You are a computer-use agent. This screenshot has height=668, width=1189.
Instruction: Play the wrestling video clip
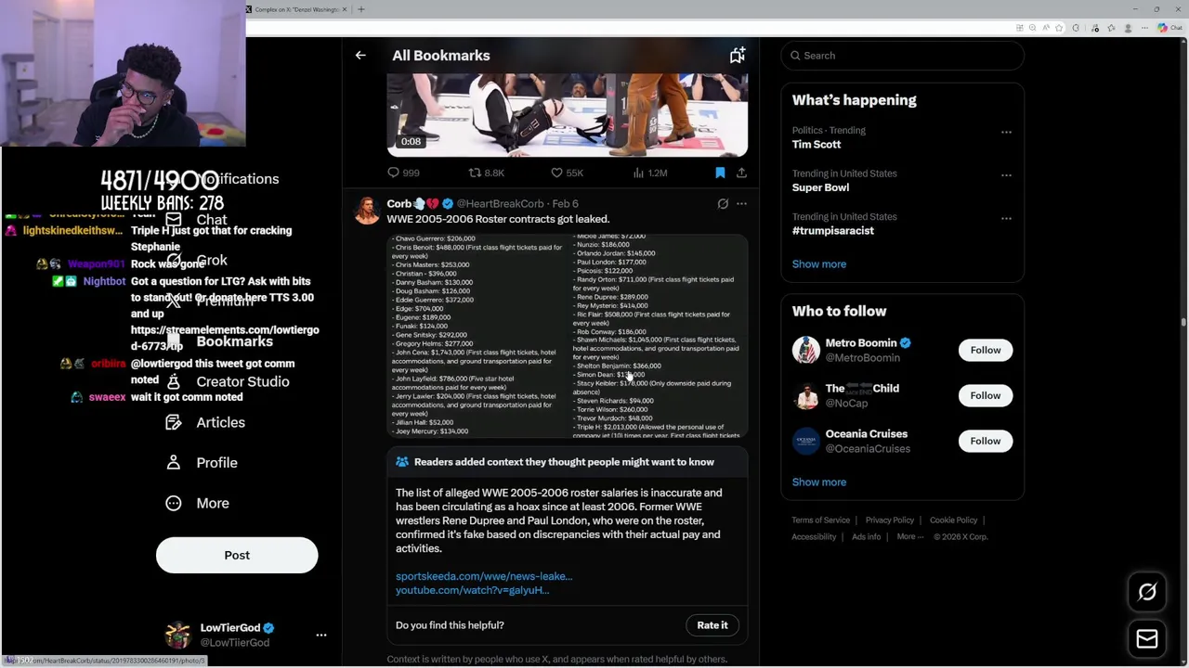pos(568,115)
